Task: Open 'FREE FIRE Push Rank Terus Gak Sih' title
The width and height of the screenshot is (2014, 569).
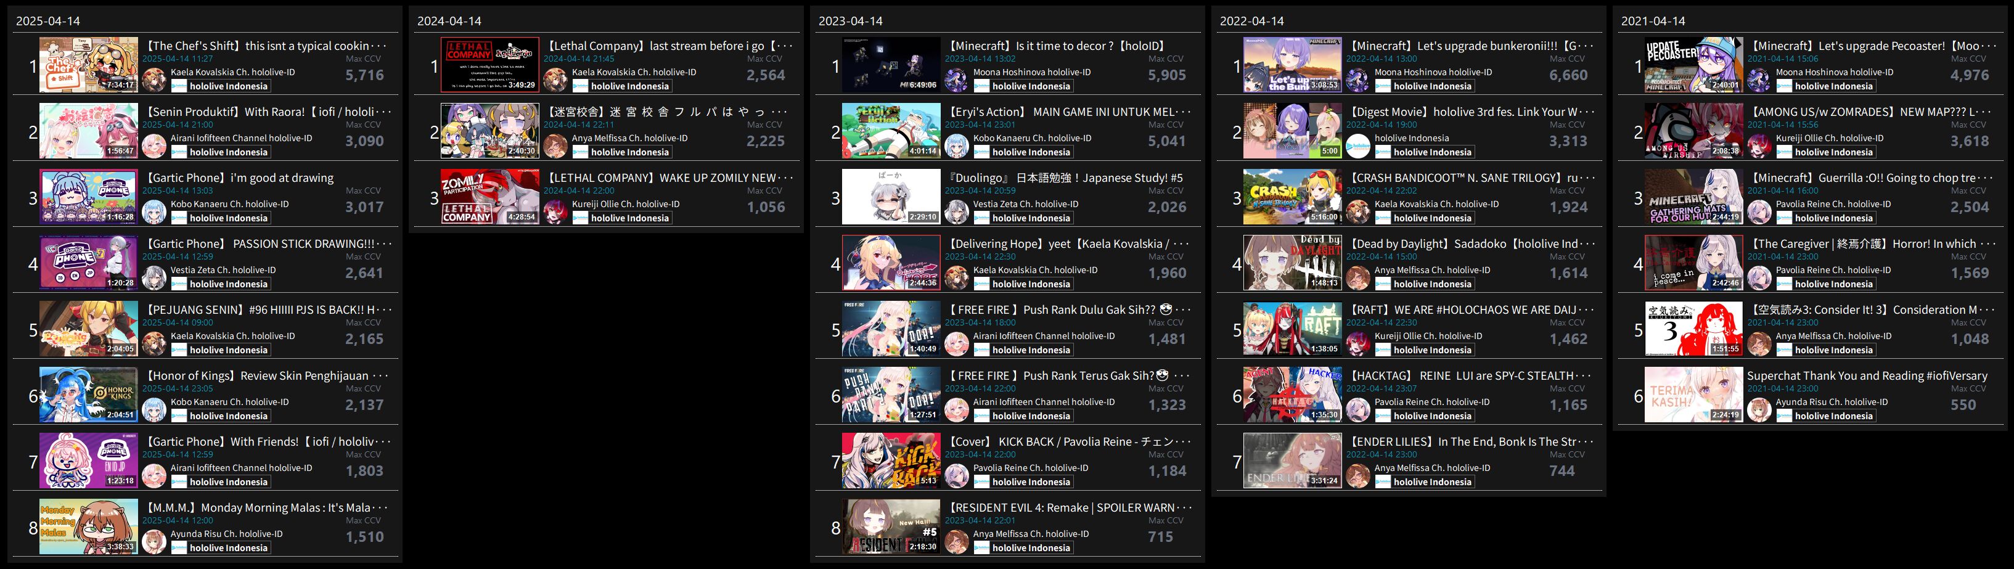Action: point(1069,376)
